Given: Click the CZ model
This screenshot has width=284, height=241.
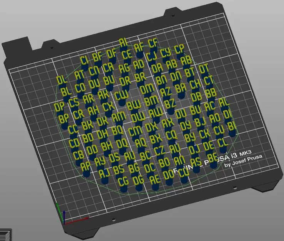Looking at the screenshot, I should coord(160,151).
